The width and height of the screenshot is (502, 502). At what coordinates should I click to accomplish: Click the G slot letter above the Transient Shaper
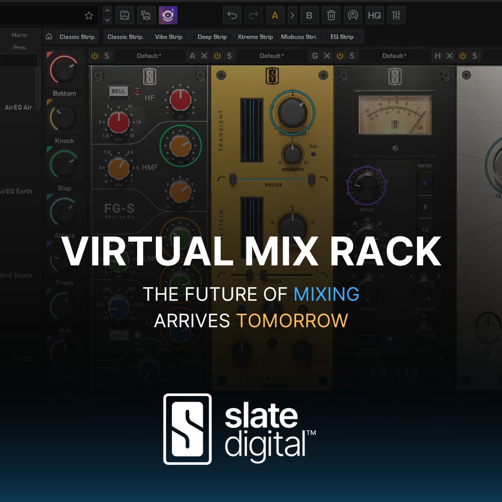[x=315, y=56]
